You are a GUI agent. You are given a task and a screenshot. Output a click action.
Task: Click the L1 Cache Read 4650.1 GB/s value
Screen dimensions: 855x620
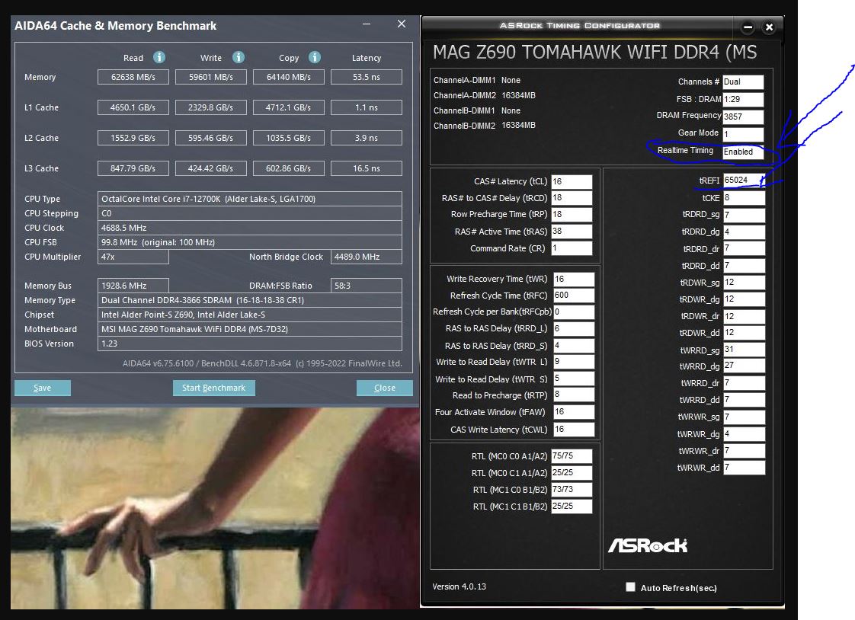point(133,107)
